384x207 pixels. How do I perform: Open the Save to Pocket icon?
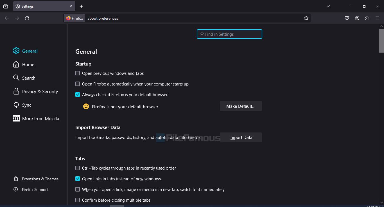[347, 18]
